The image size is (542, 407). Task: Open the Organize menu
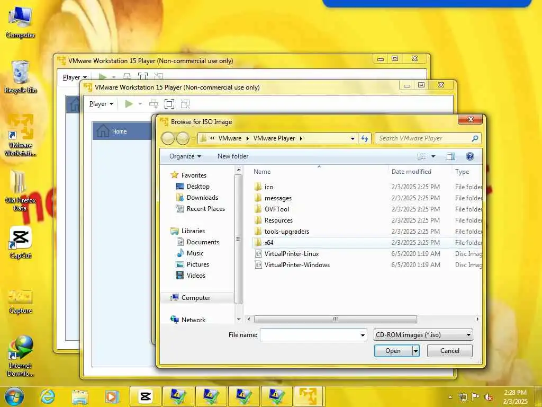[x=185, y=156]
